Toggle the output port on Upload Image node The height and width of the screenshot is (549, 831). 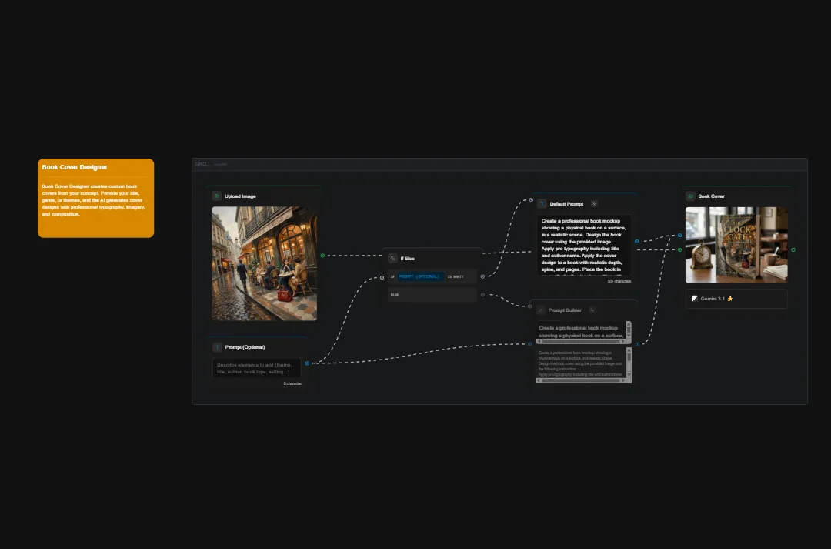(x=322, y=254)
